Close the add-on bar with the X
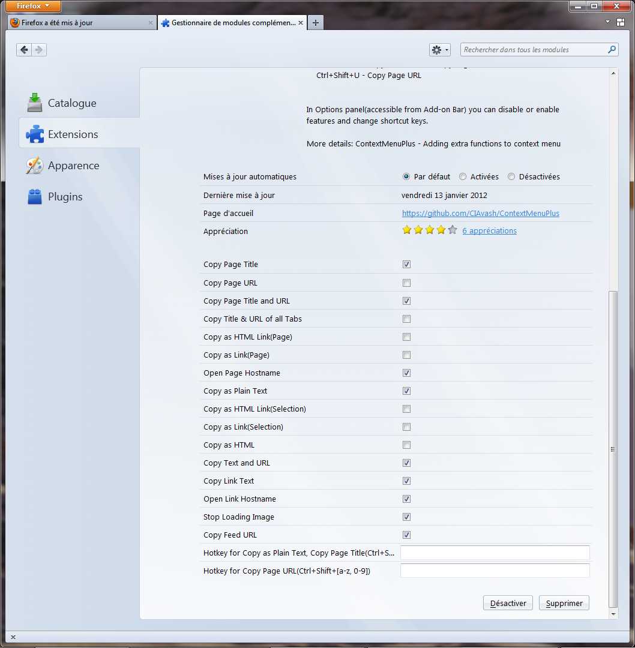This screenshot has width=635, height=648. 13,637
